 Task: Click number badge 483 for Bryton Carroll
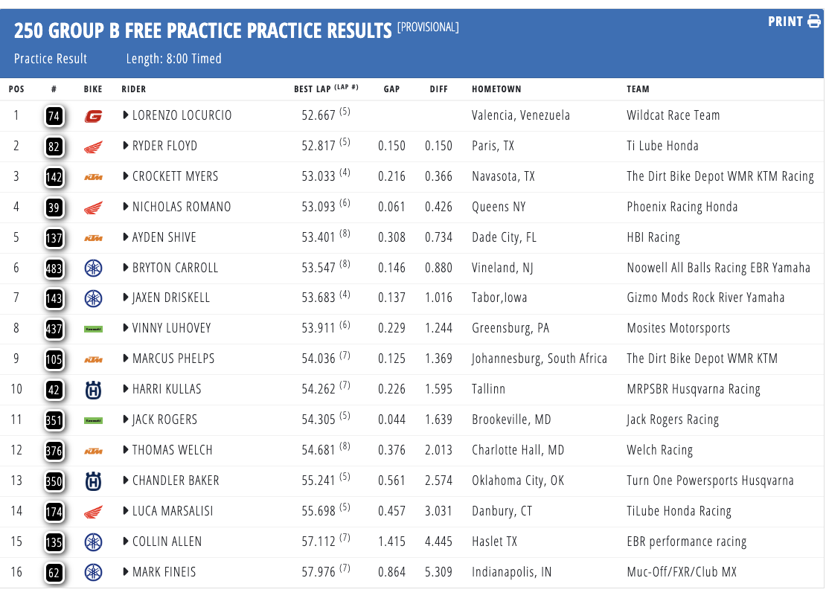(54, 268)
